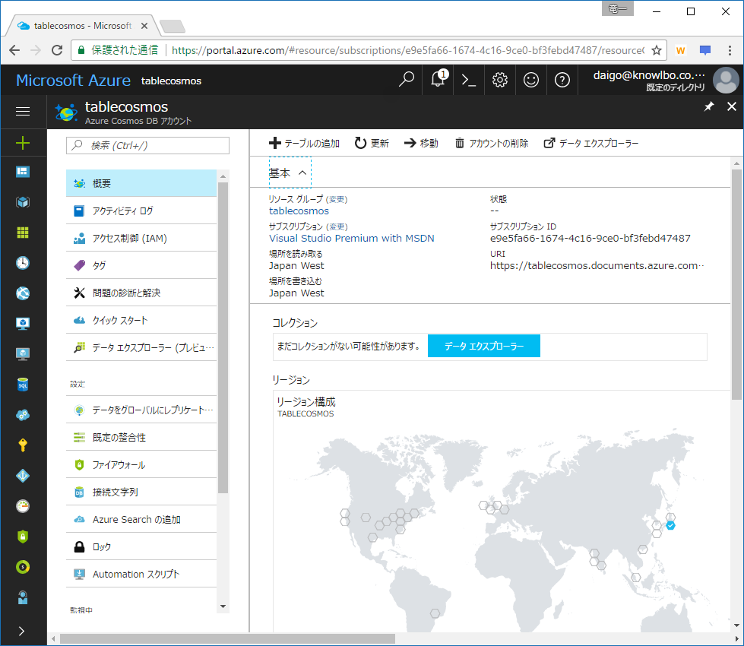The image size is (744, 646).
Task: Open the Azure portal hamburger menu
Action: click(x=23, y=111)
